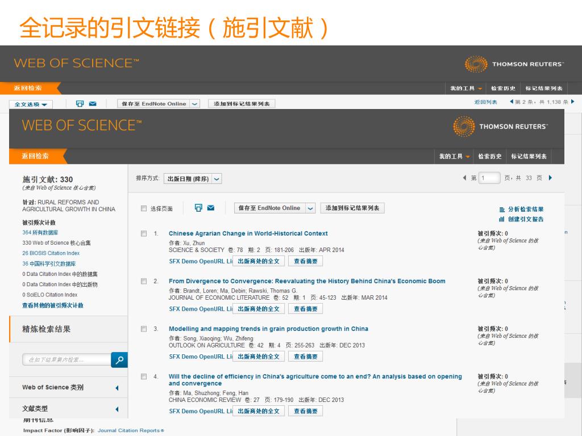Open 标记结果列表 in front window nav bar
This screenshot has height=436, width=582.
[529, 157]
